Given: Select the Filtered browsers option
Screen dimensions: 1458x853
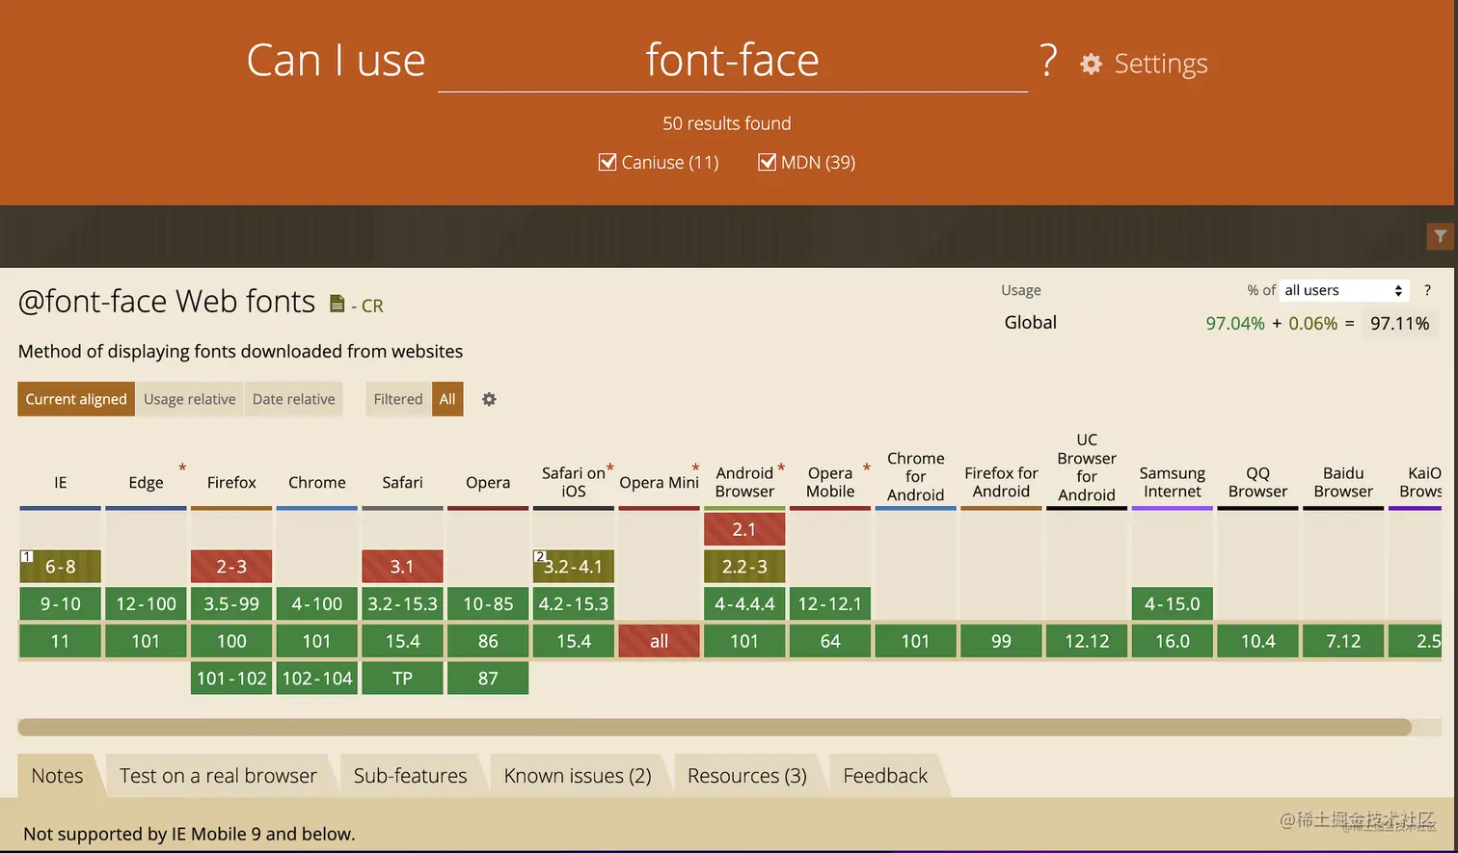Looking at the screenshot, I should point(398,399).
